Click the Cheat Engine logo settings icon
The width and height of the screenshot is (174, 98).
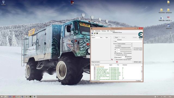[141, 35]
